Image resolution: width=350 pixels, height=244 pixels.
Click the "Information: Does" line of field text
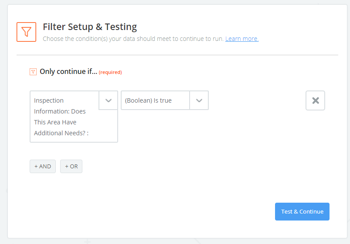(x=60, y=111)
